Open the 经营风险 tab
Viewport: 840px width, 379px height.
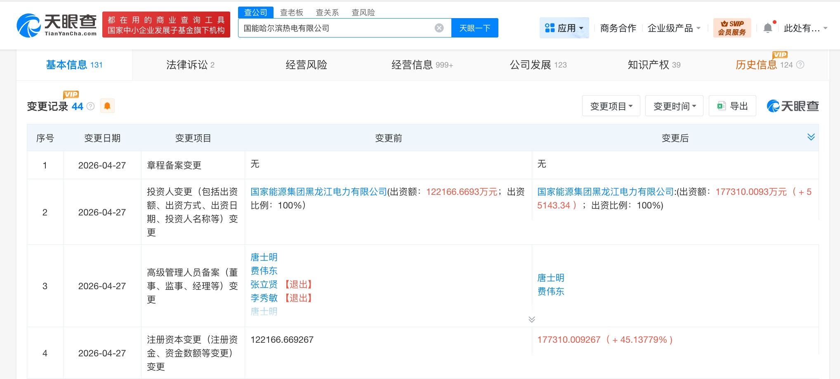306,65
